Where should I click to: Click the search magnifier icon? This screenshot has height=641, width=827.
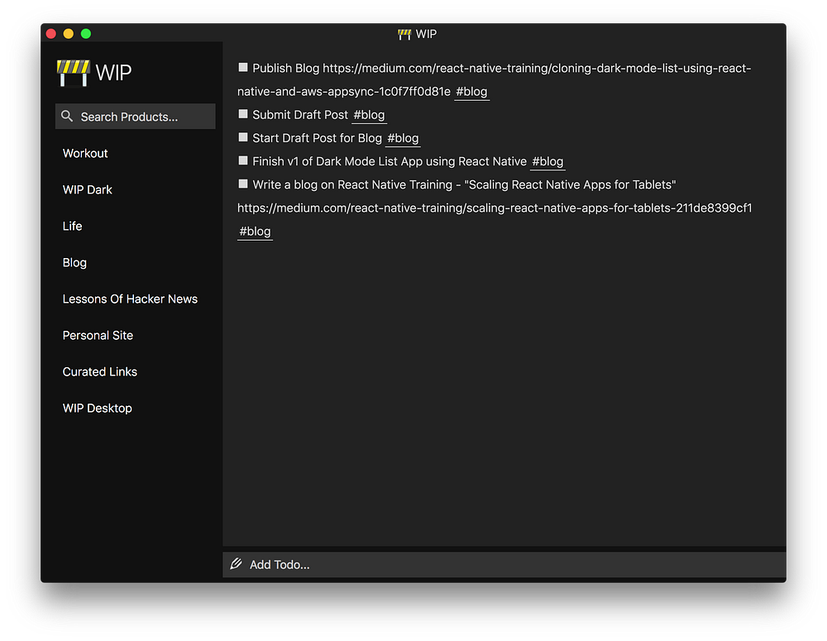pyautogui.click(x=67, y=117)
